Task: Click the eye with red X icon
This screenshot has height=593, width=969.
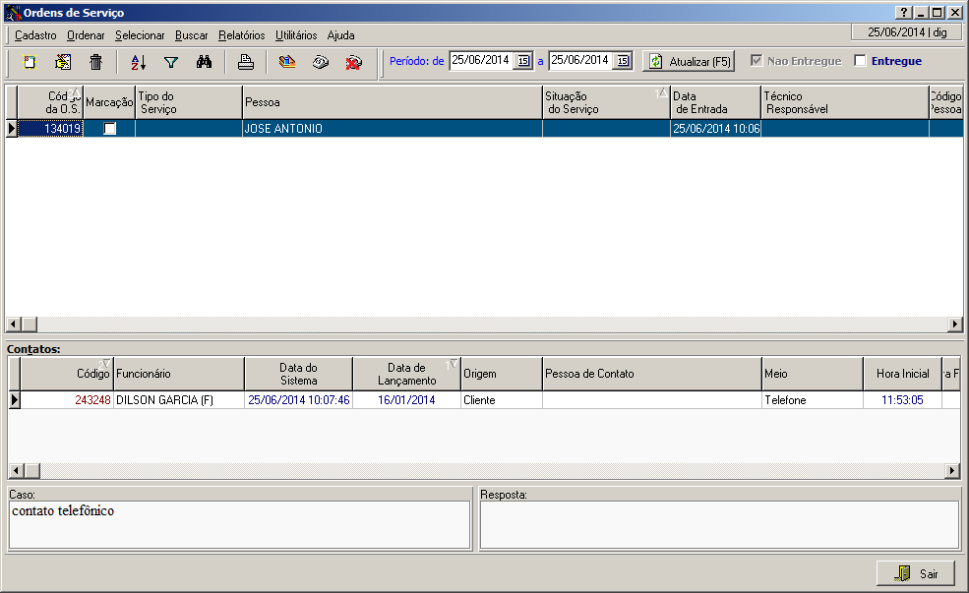Action: [x=353, y=62]
